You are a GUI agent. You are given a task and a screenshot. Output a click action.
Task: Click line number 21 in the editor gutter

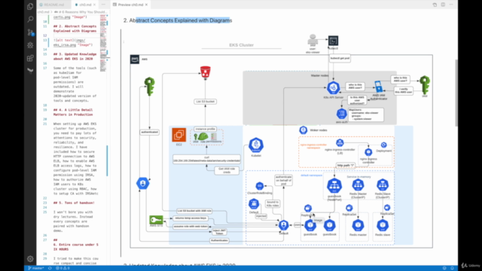(x=45, y=123)
